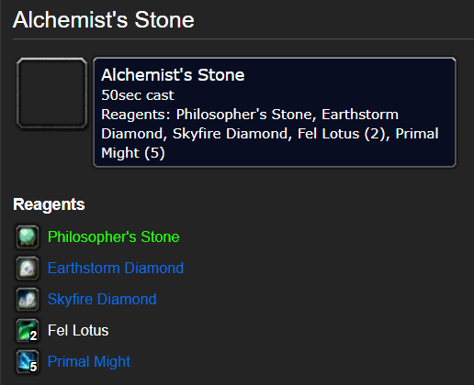Click the Alchemist's Stone page heading

(x=104, y=20)
